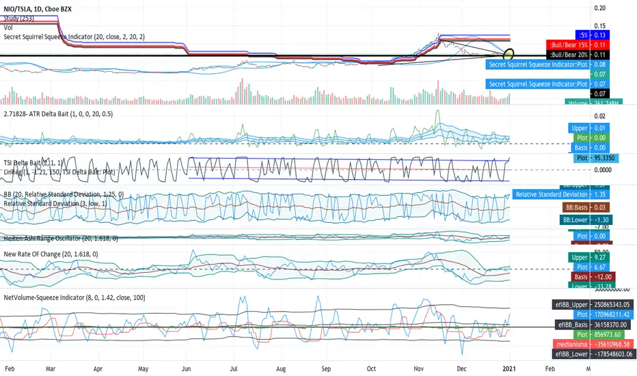Screen dimensions: 637x376
Task: Click the 0.15 value on price scale
Action: pos(599,26)
